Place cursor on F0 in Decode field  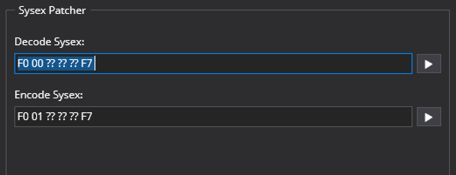23,64
